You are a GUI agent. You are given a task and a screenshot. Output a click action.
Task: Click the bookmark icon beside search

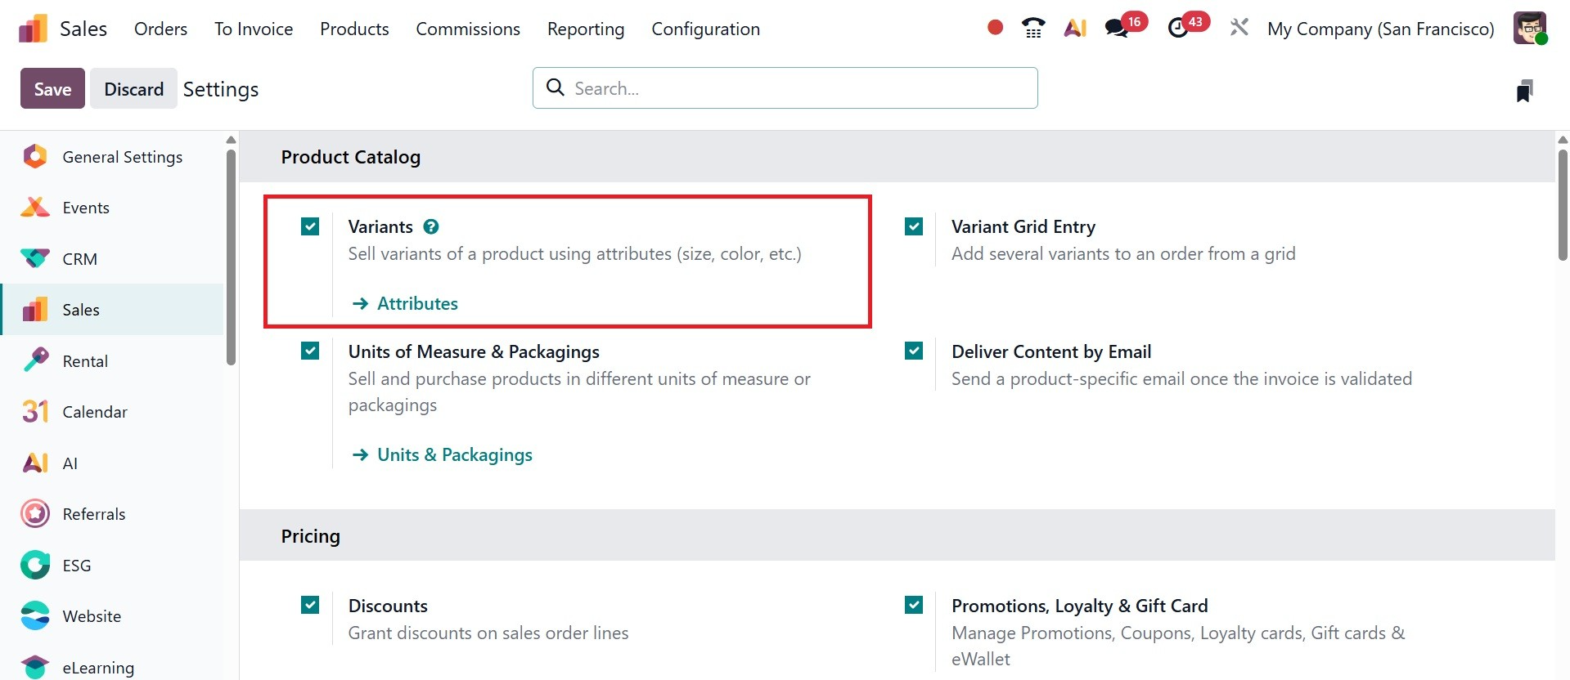1524,91
